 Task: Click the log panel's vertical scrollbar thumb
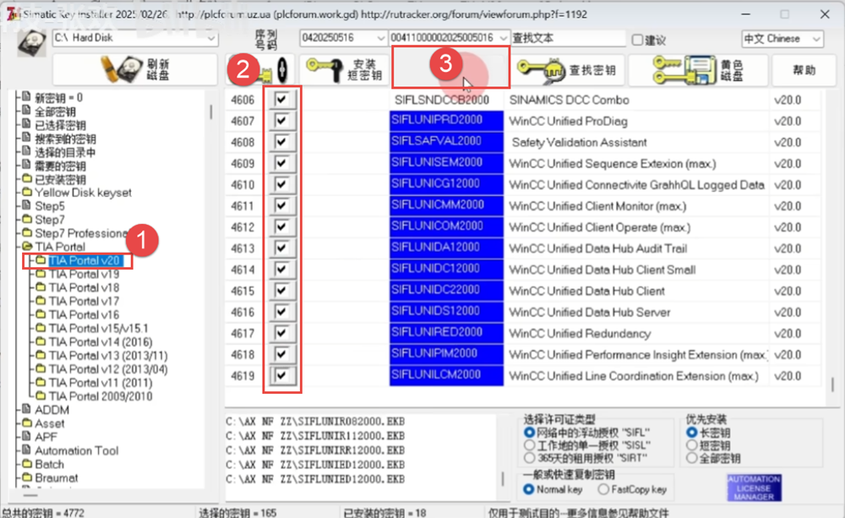tap(503, 478)
